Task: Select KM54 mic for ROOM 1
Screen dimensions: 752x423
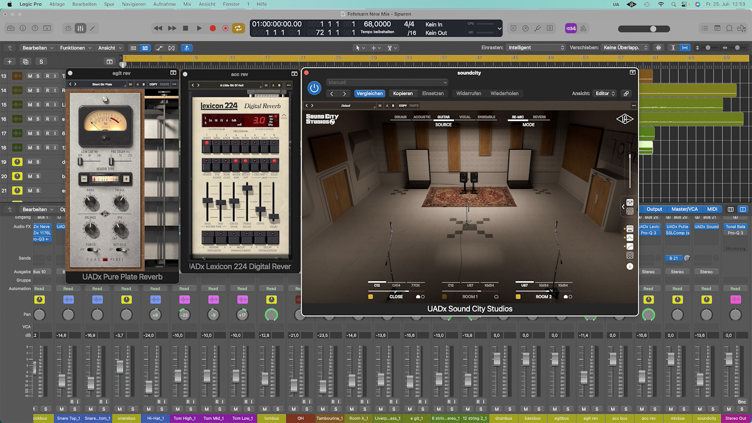Action: (x=488, y=285)
